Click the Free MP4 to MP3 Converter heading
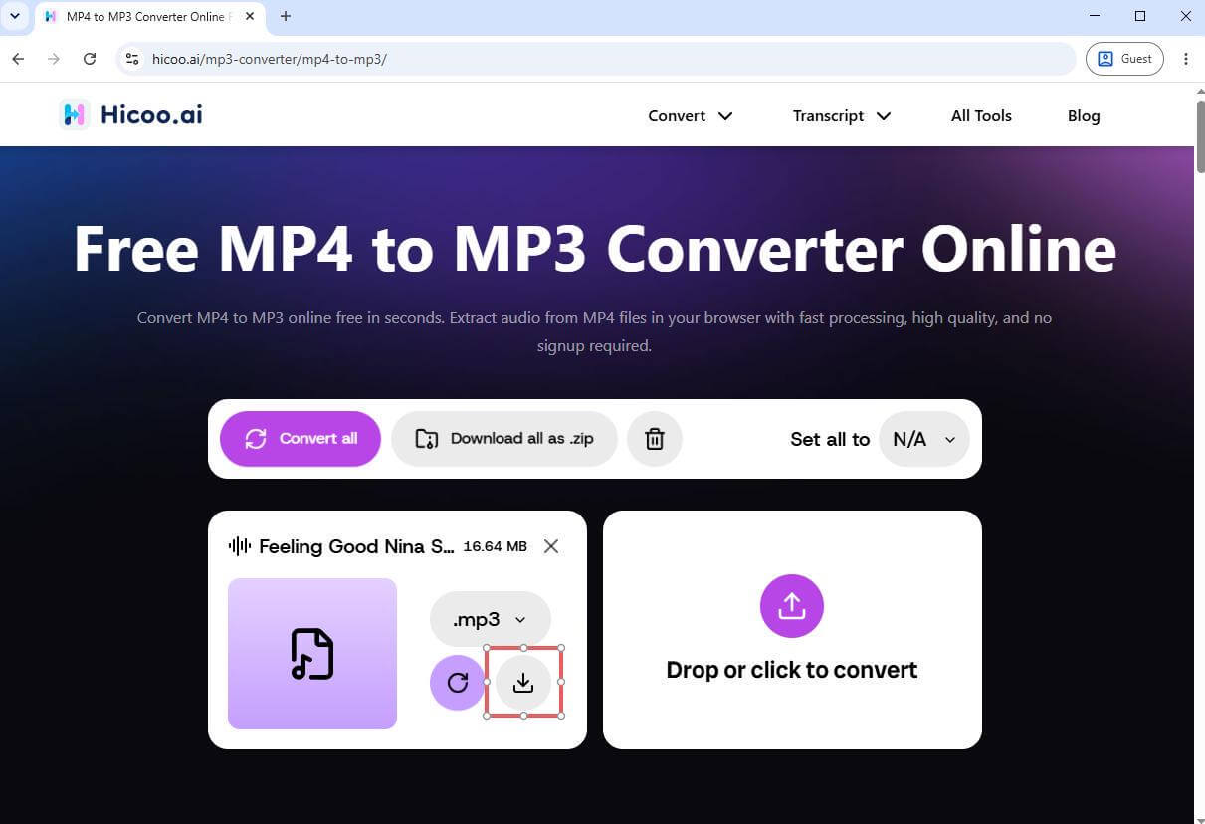This screenshot has height=824, width=1205. (595, 249)
